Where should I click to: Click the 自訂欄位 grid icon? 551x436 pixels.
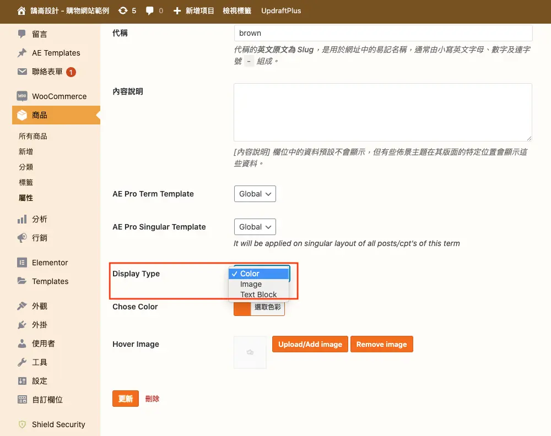pyautogui.click(x=22, y=400)
